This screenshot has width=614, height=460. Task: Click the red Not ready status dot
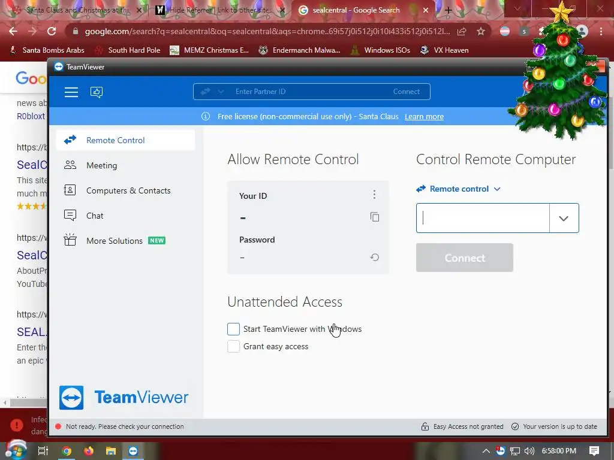58,426
